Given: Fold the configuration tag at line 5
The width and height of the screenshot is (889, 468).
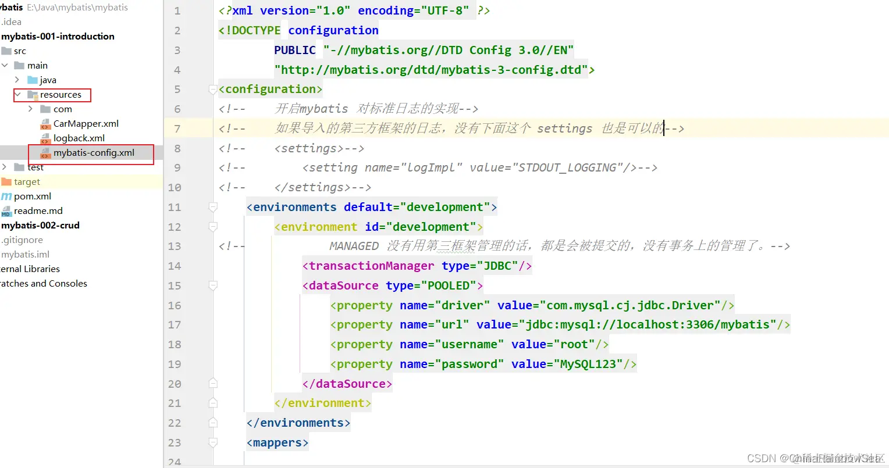Looking at the screenshot, I should point(213,90).
